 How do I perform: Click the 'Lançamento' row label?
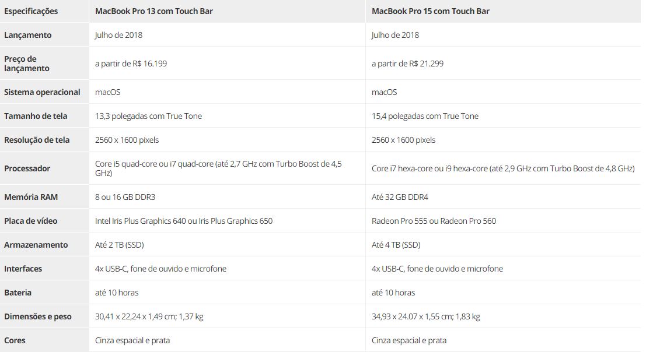27,35
